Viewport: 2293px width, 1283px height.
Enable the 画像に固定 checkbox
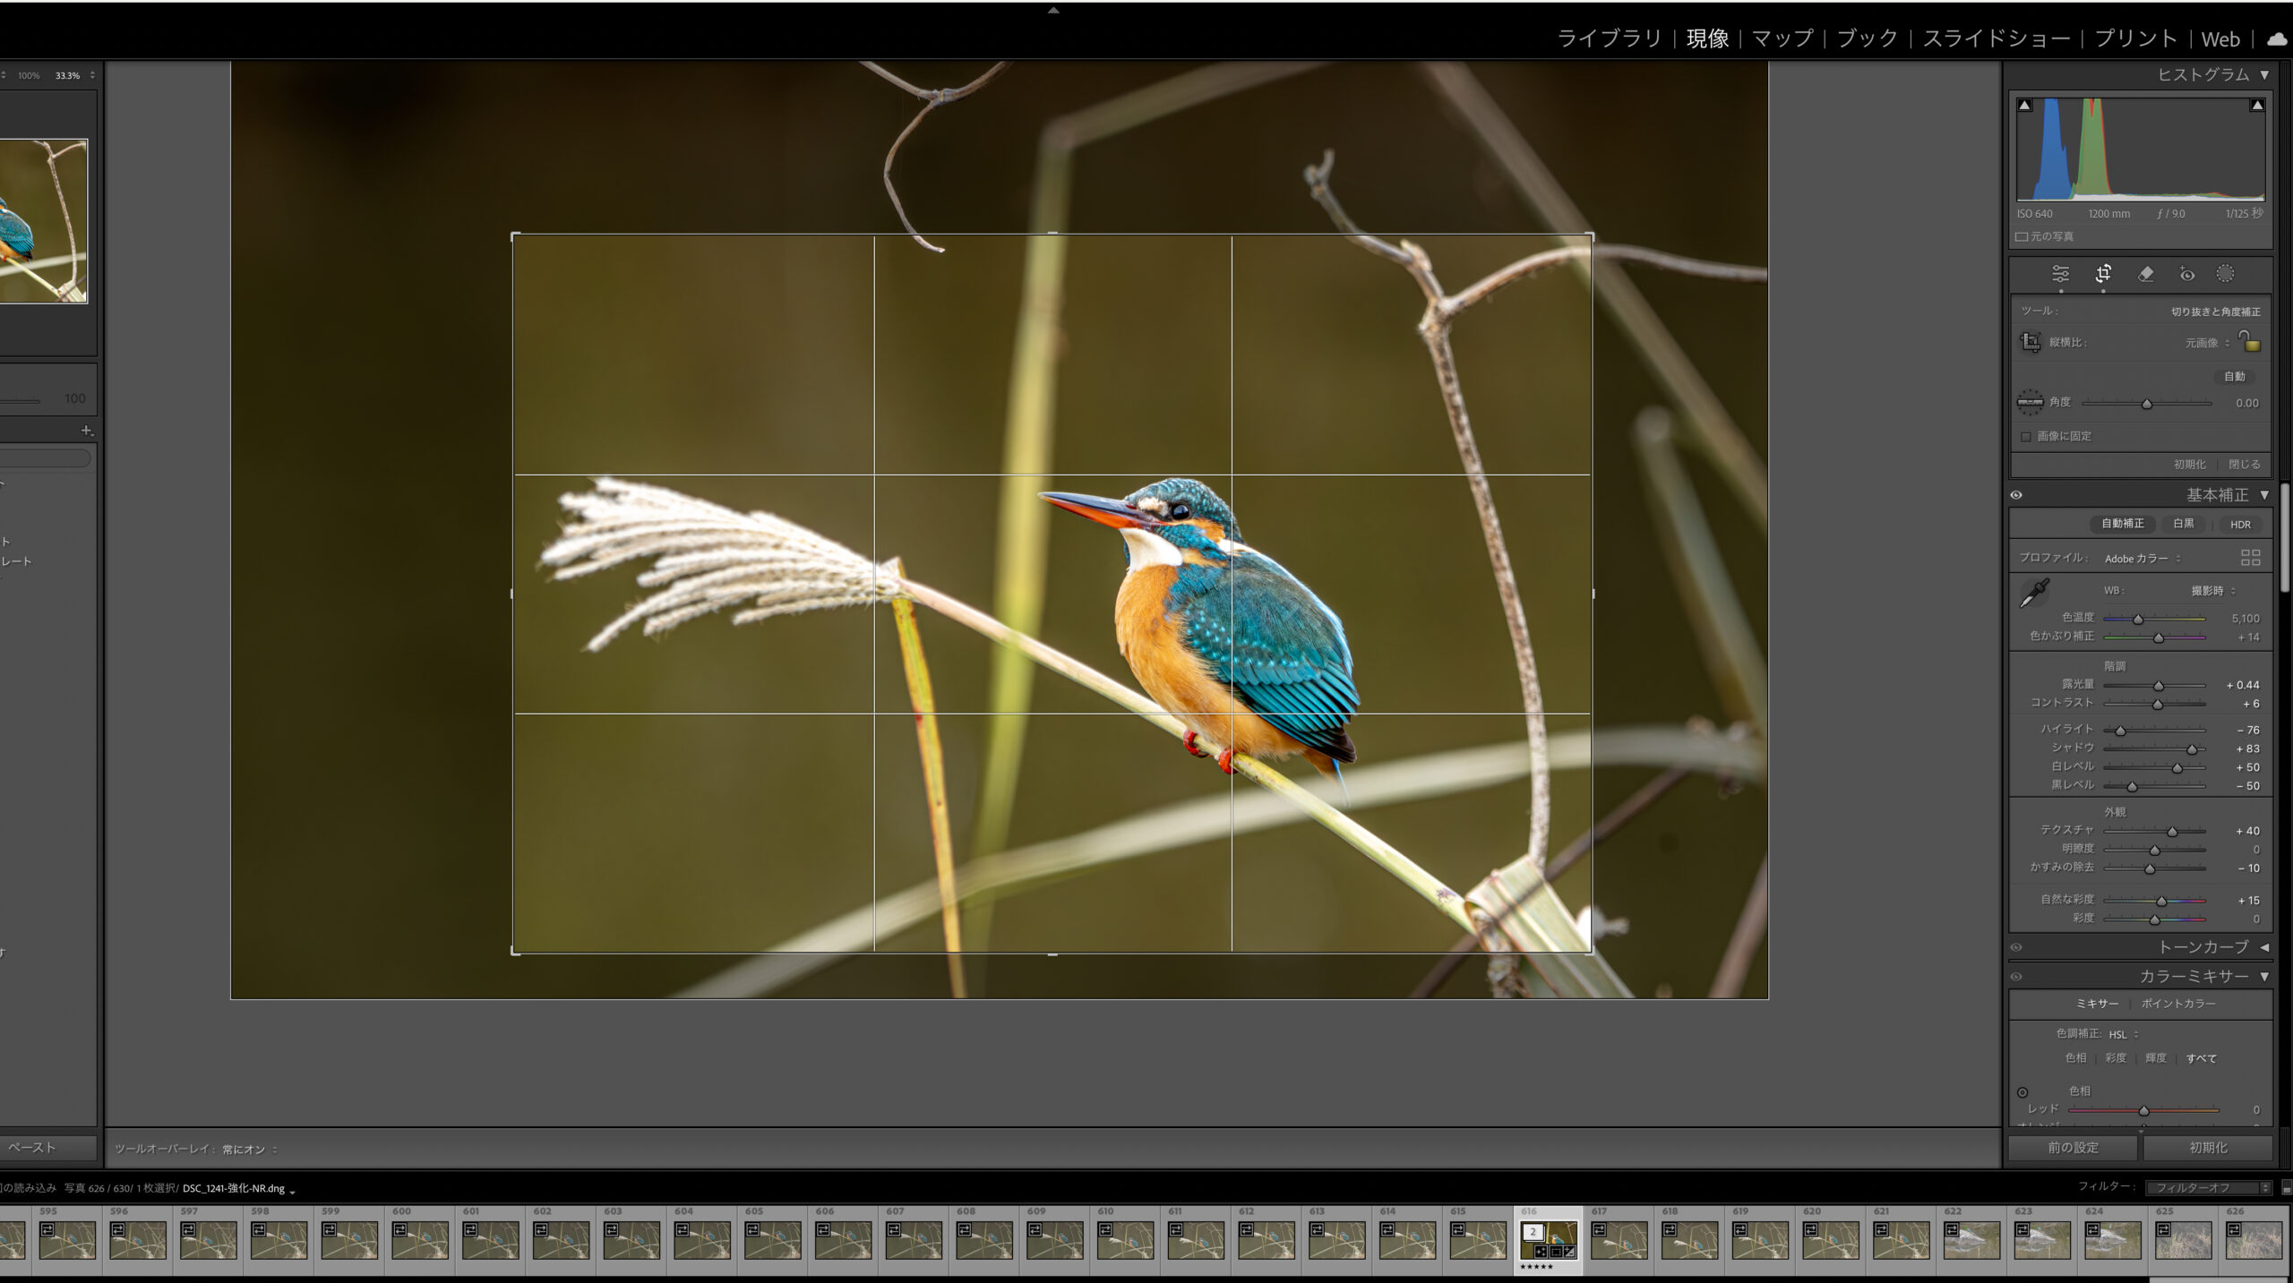tap(2026, 437)
